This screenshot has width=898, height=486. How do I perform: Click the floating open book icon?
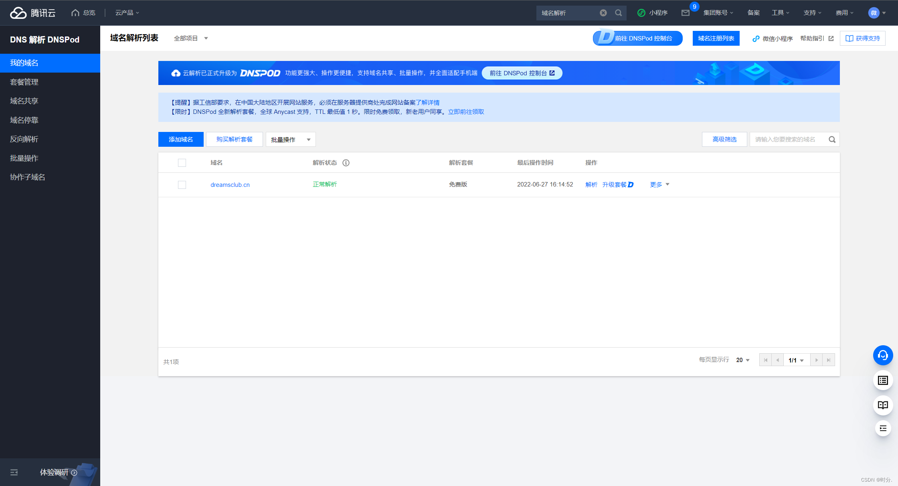click(883, 405)
